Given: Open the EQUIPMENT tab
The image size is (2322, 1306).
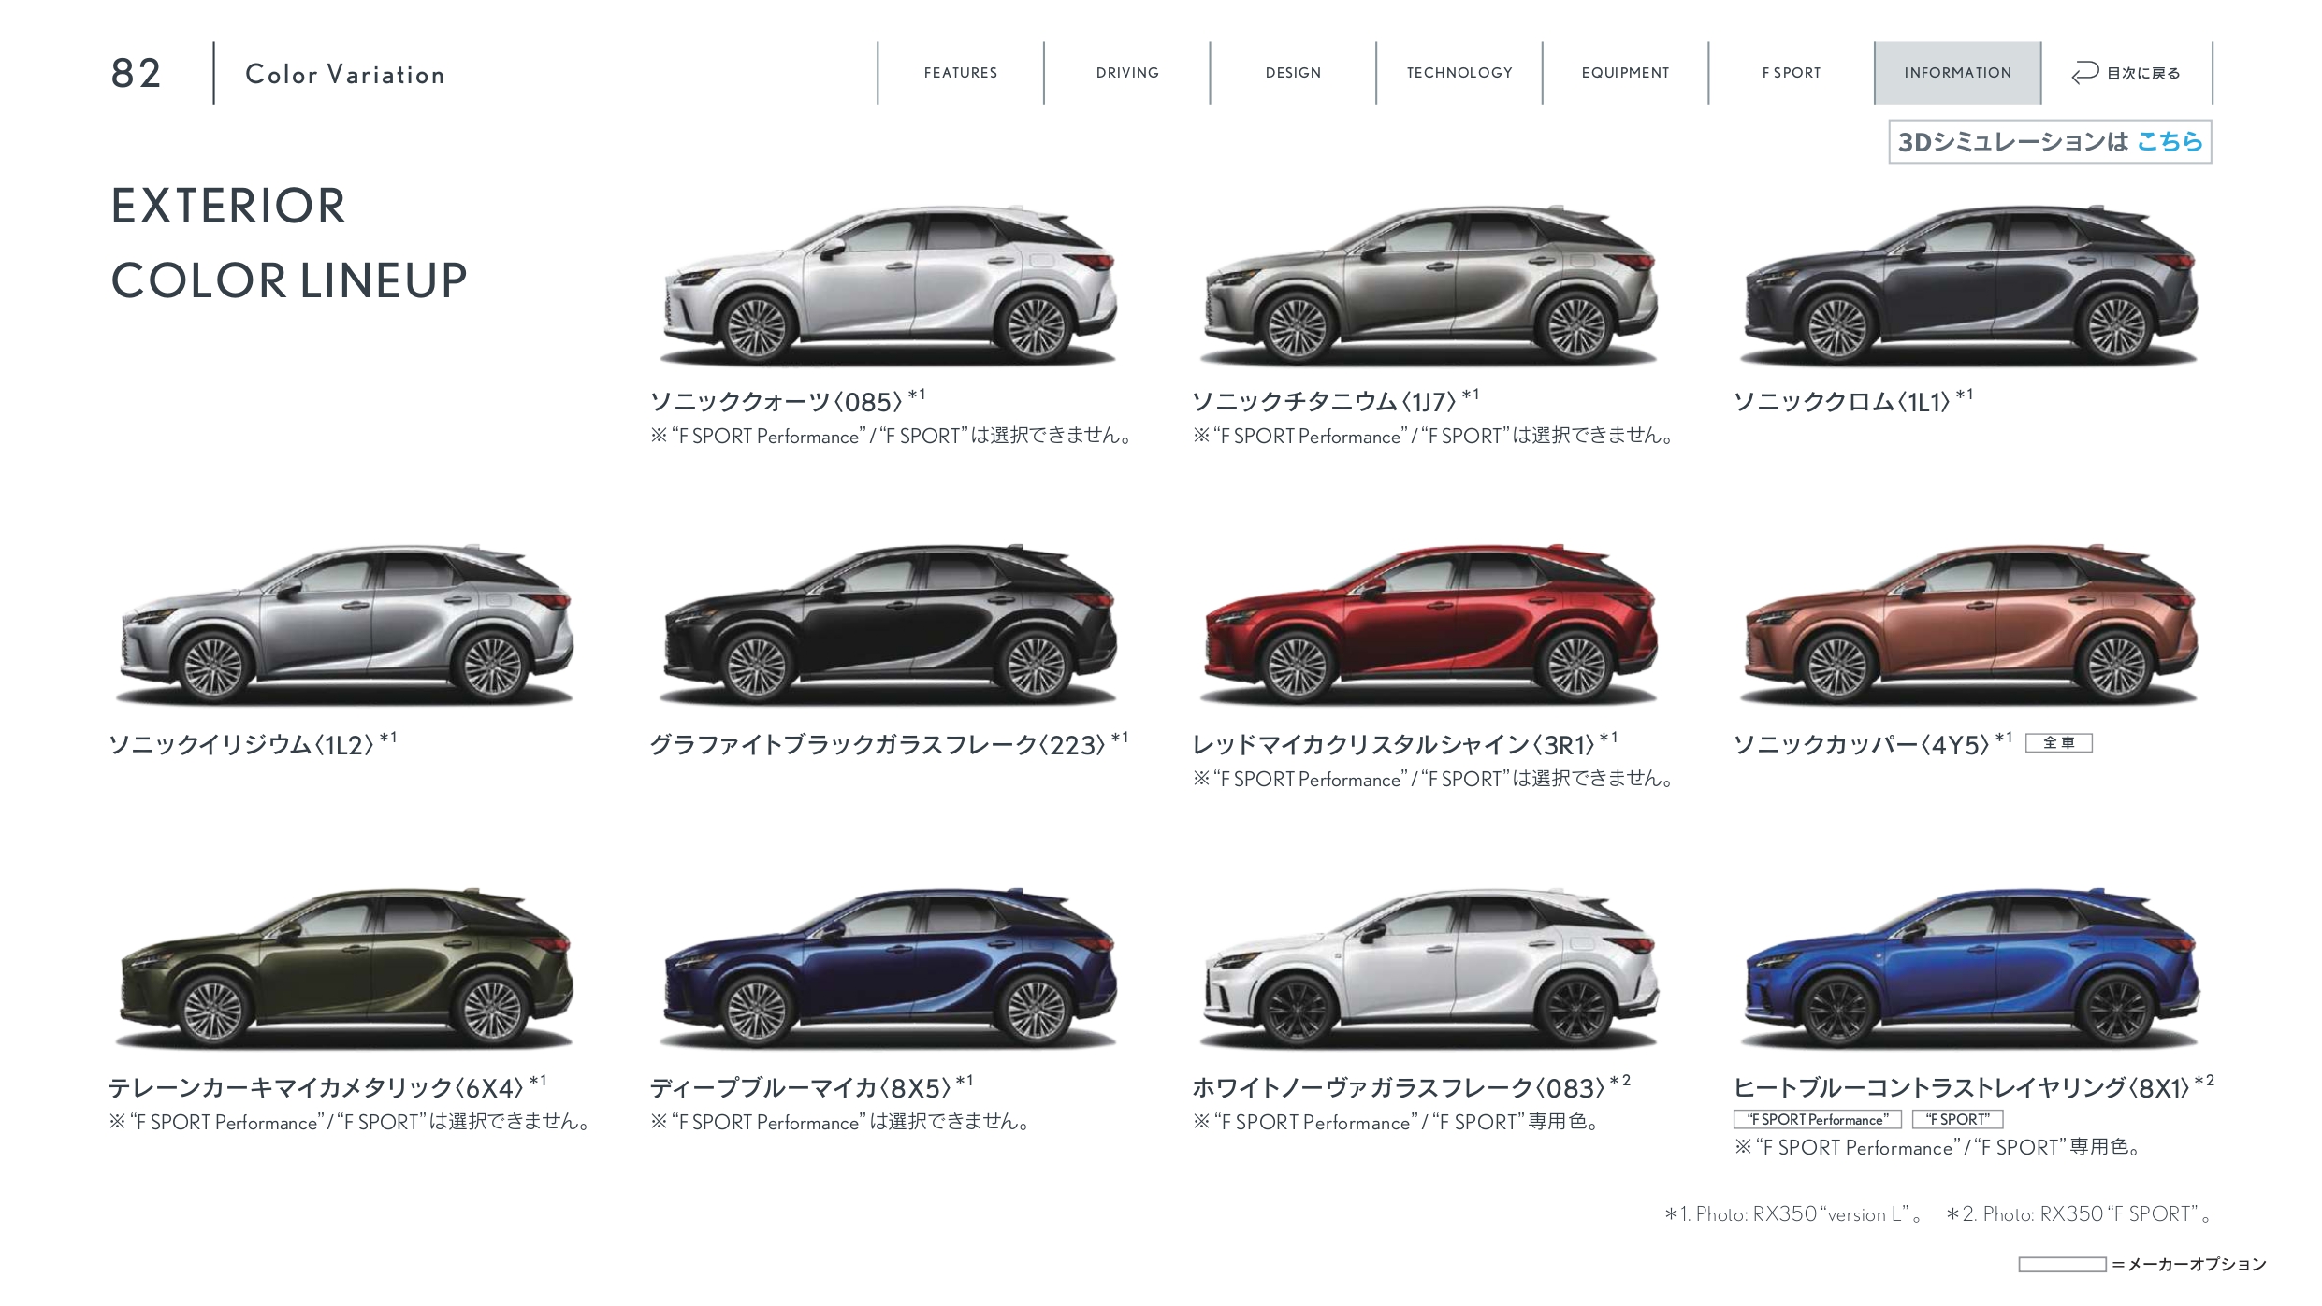Looking at the screenshot, I should click(x=1625, y=73).
